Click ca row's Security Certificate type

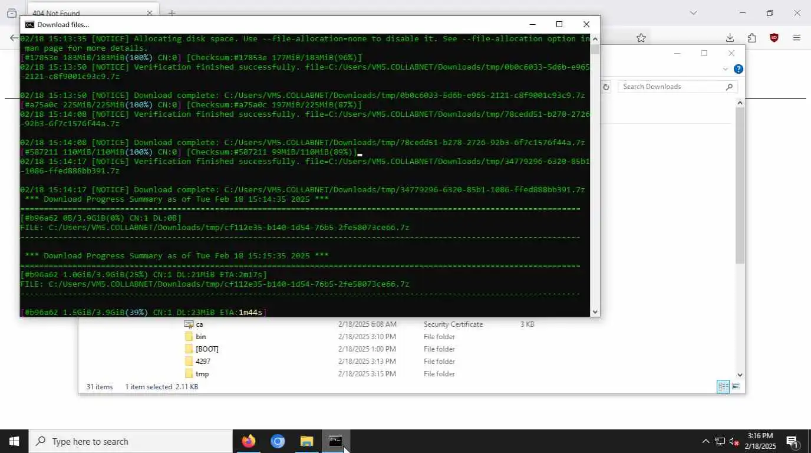(x=453, y=324)
